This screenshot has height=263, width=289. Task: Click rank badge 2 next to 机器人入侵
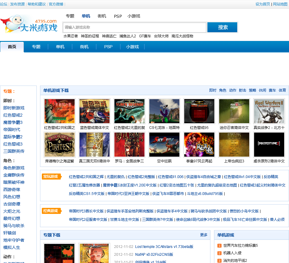[219, 253]
